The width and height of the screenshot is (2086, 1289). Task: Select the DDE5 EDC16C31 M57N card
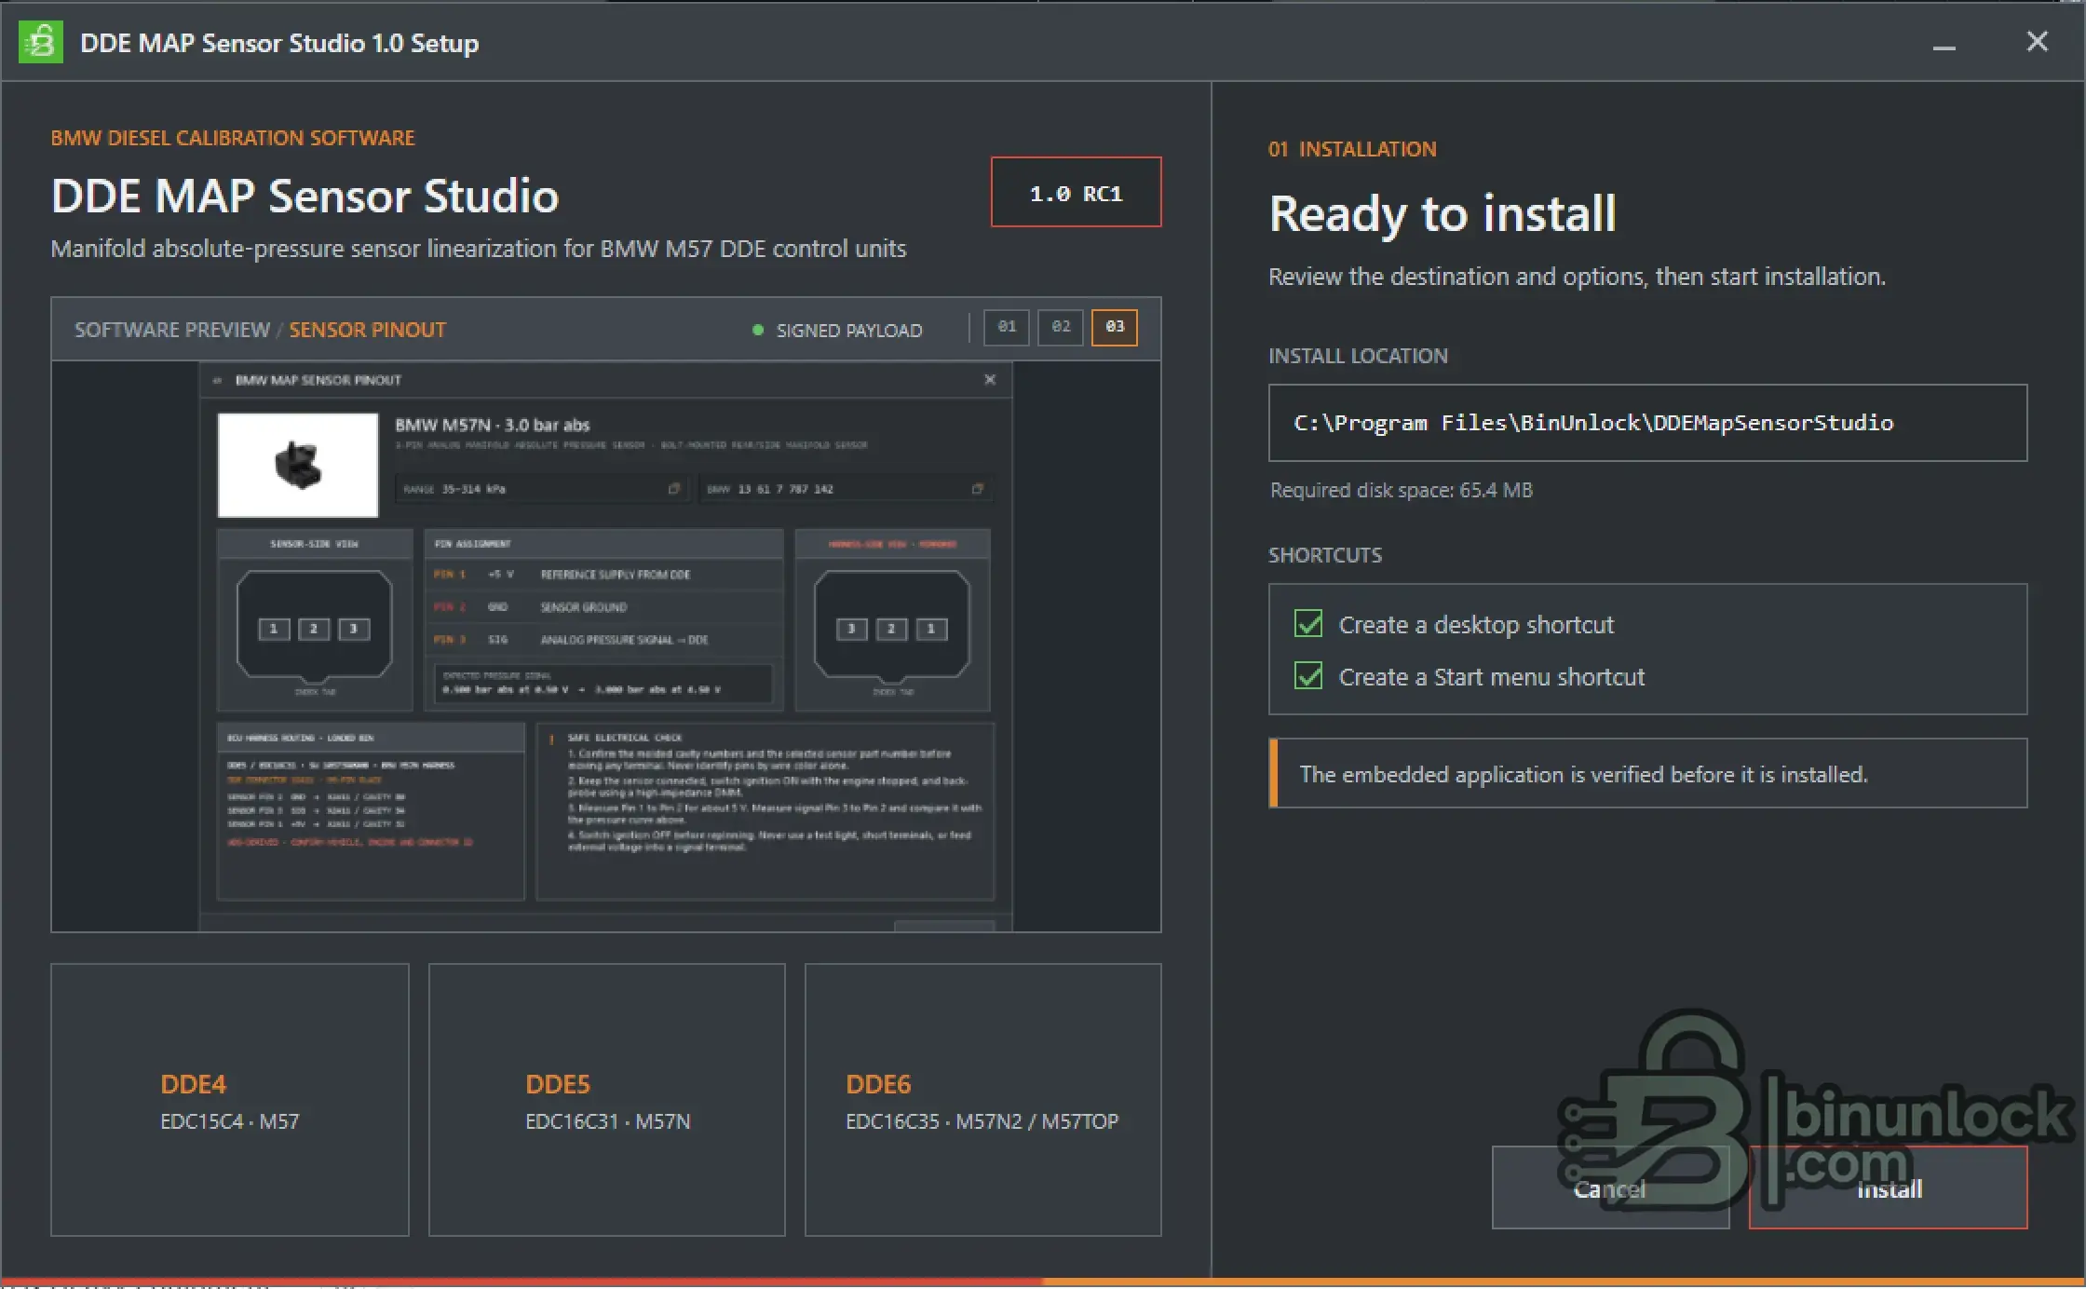click(607, 1100)
